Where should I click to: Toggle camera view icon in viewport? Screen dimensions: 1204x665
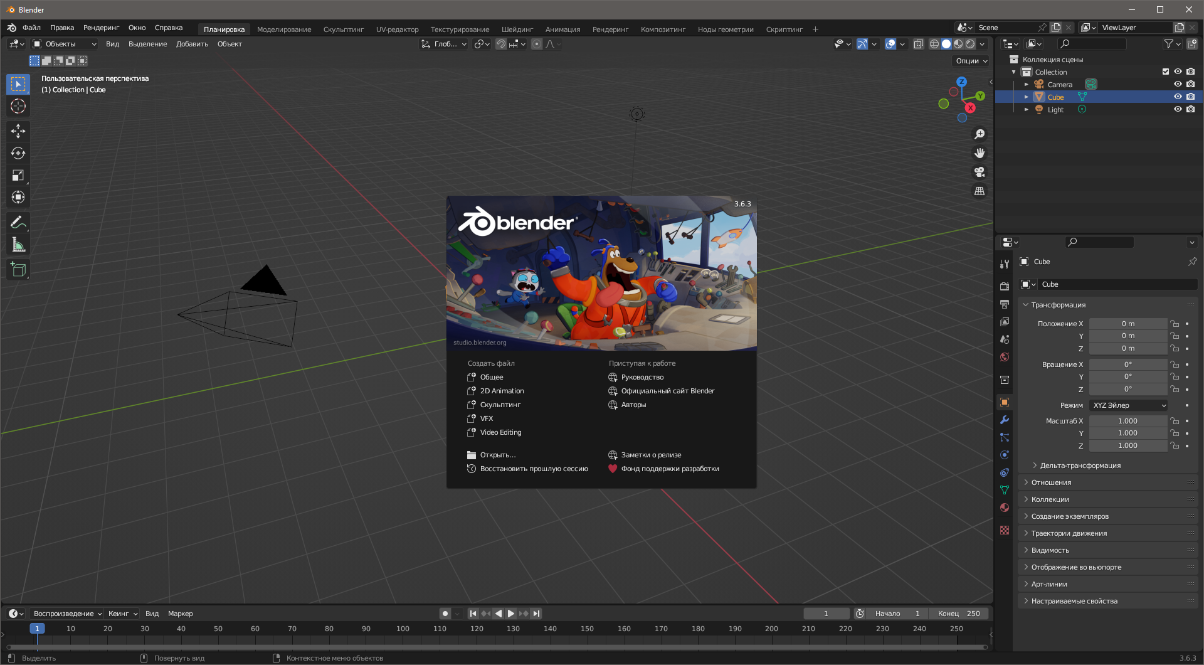979,172
